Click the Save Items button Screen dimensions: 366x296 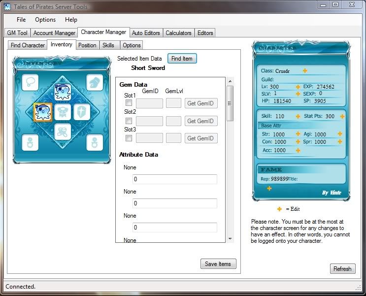point(218,264)
